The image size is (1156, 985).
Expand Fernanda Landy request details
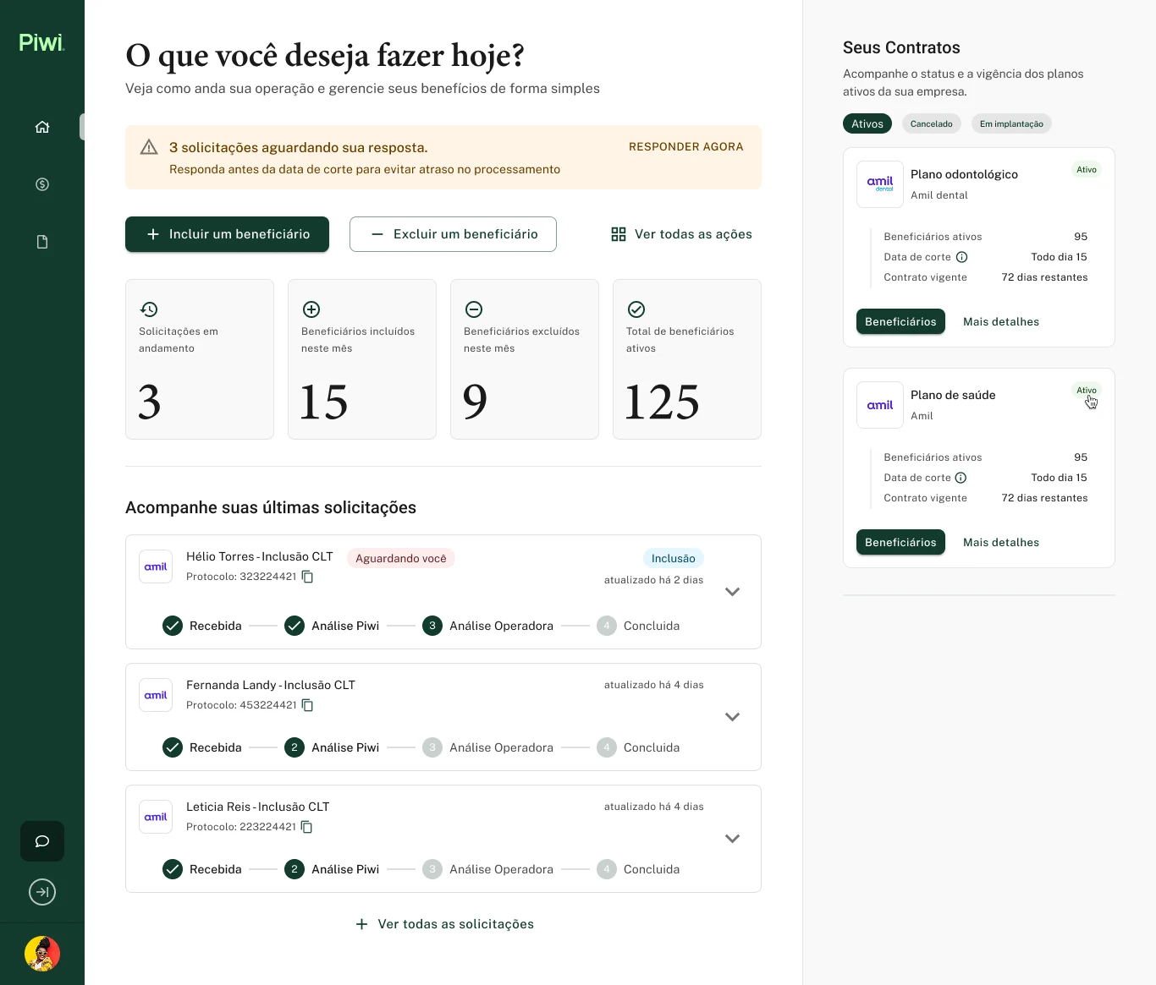(733, 717)
